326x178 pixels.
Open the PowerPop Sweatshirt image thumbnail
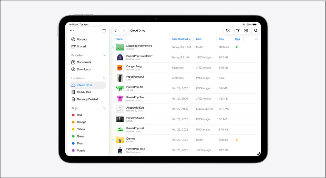tap(120, 57)
